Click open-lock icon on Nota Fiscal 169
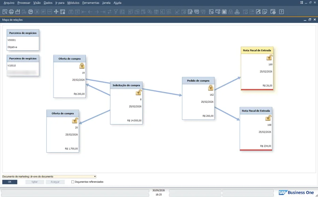Screen dimensions: 318x197 tap(269, 57)
